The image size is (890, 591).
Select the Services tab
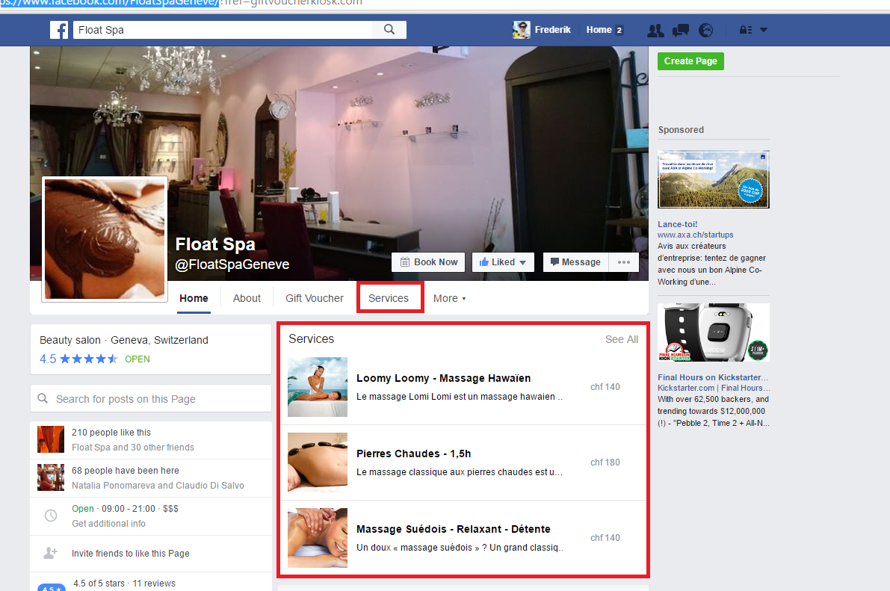[389, 298]
